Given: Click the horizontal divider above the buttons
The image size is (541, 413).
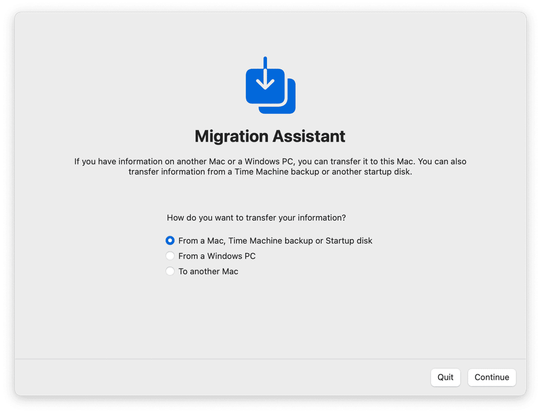Looking at the screenshot, I should (270, 359).
